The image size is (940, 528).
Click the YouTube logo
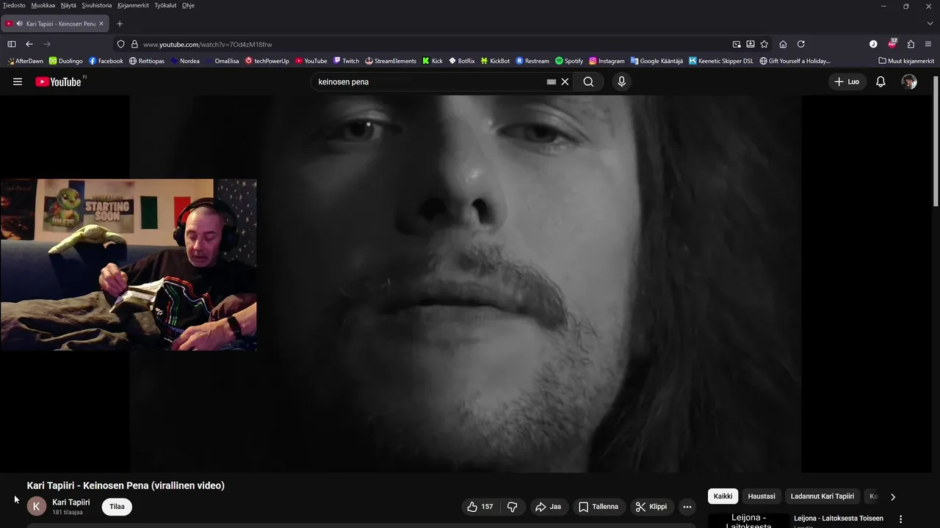tap(58, 81)
